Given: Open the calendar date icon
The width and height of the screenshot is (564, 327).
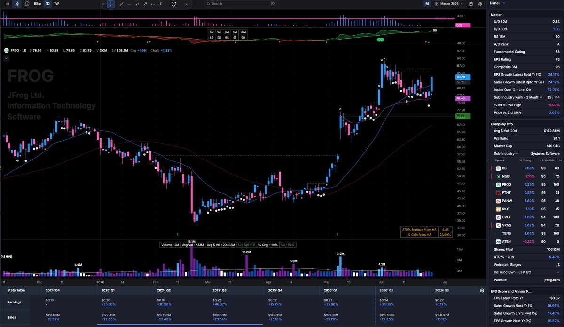Looking at the screenshot, I should (x=470, y=4).
